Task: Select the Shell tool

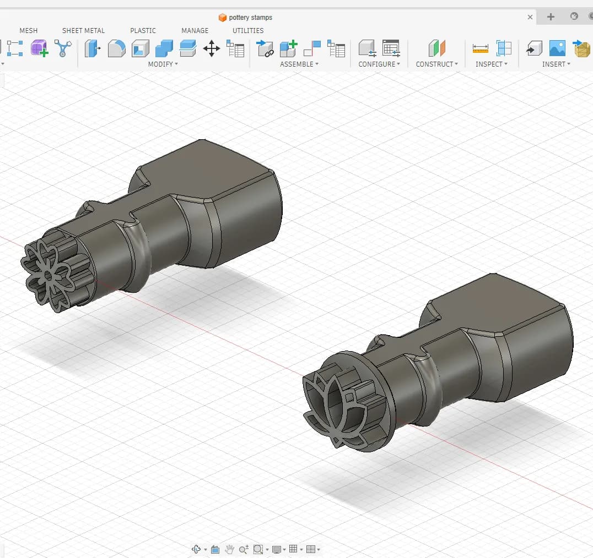Action: (141, 48)
